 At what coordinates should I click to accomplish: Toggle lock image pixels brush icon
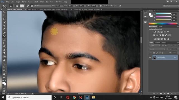click(157, 53)
